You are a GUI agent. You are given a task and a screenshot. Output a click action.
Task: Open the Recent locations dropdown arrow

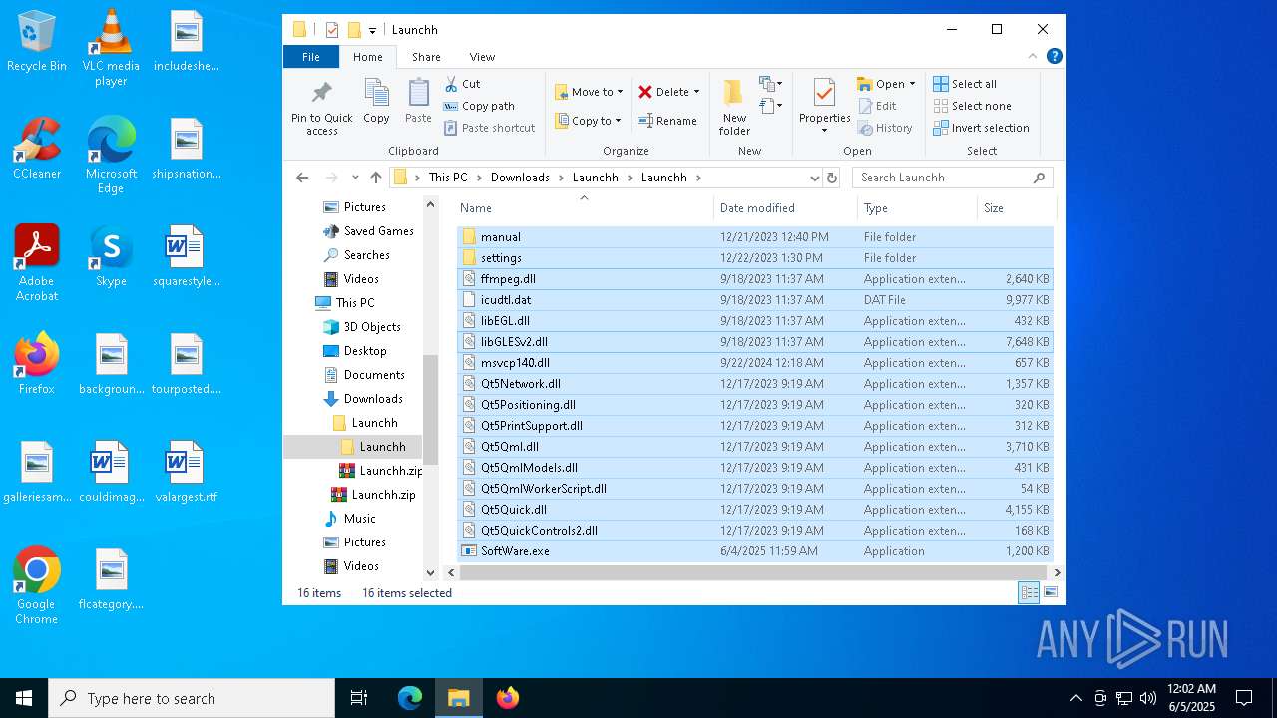355,178
